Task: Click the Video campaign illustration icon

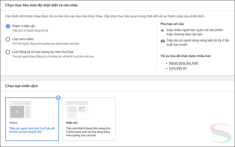Action: (x=20, y=110)
